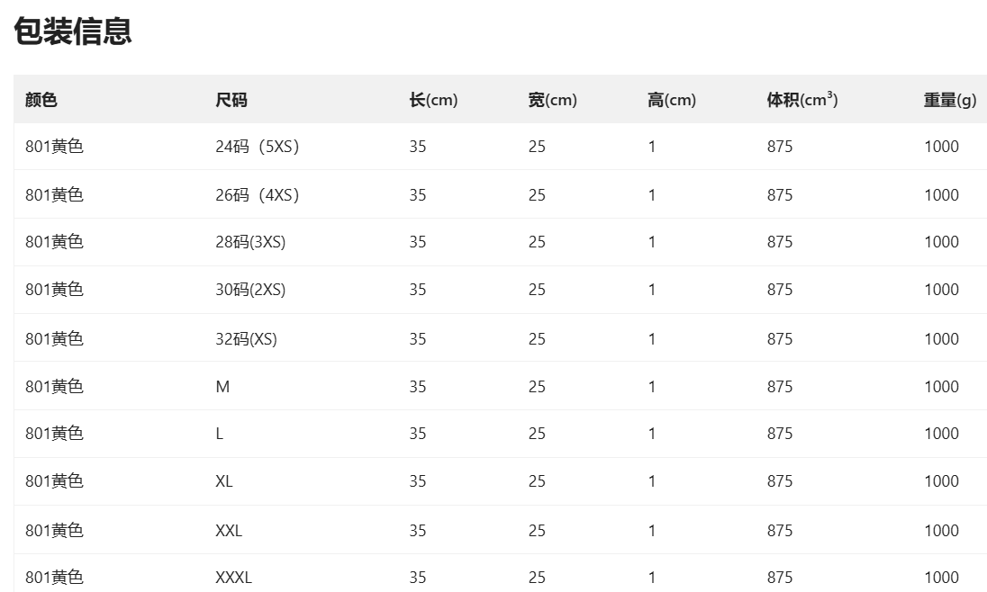Select the 28码(3XS) size cell
Screen dimensions: 987x592
pos(250,242)
